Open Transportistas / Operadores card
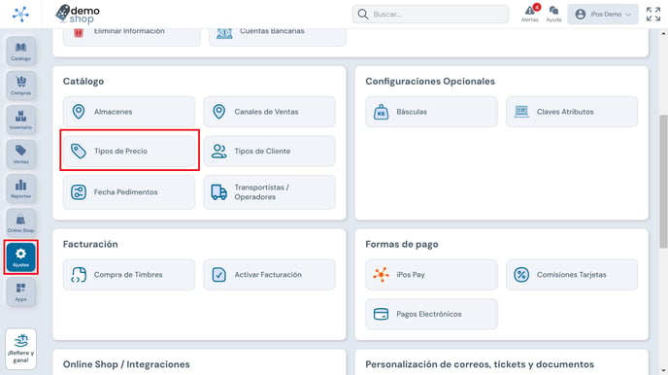 click(x=269, y=192)
